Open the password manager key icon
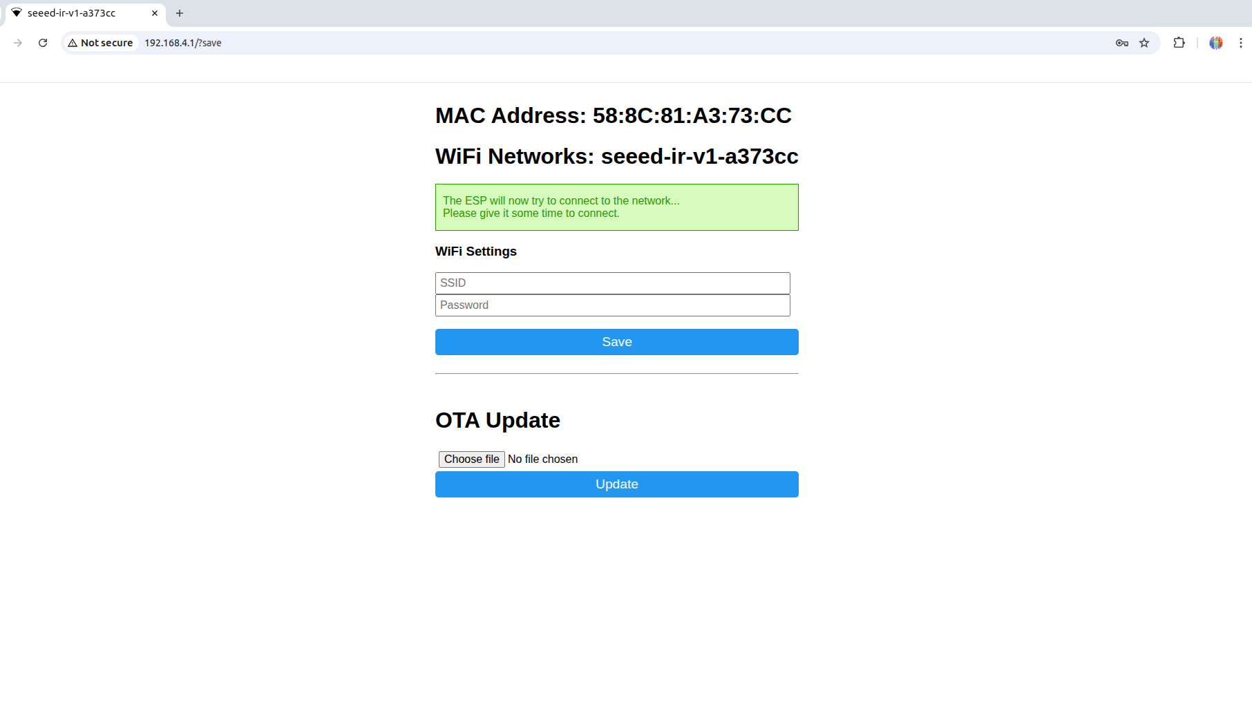 (x=1121, y=43)
